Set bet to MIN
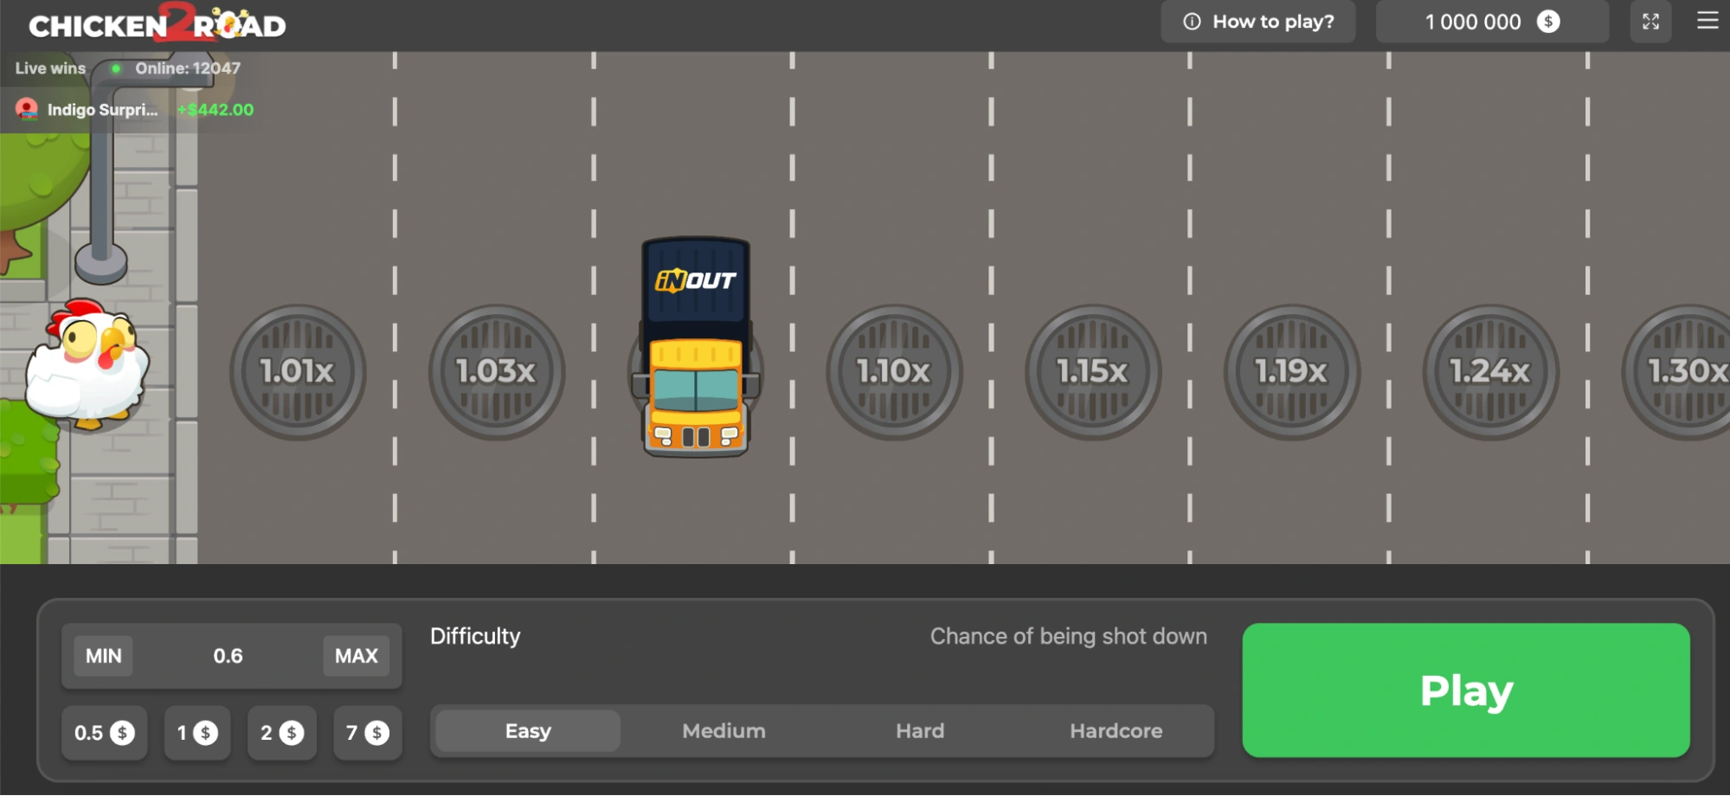 103,656
